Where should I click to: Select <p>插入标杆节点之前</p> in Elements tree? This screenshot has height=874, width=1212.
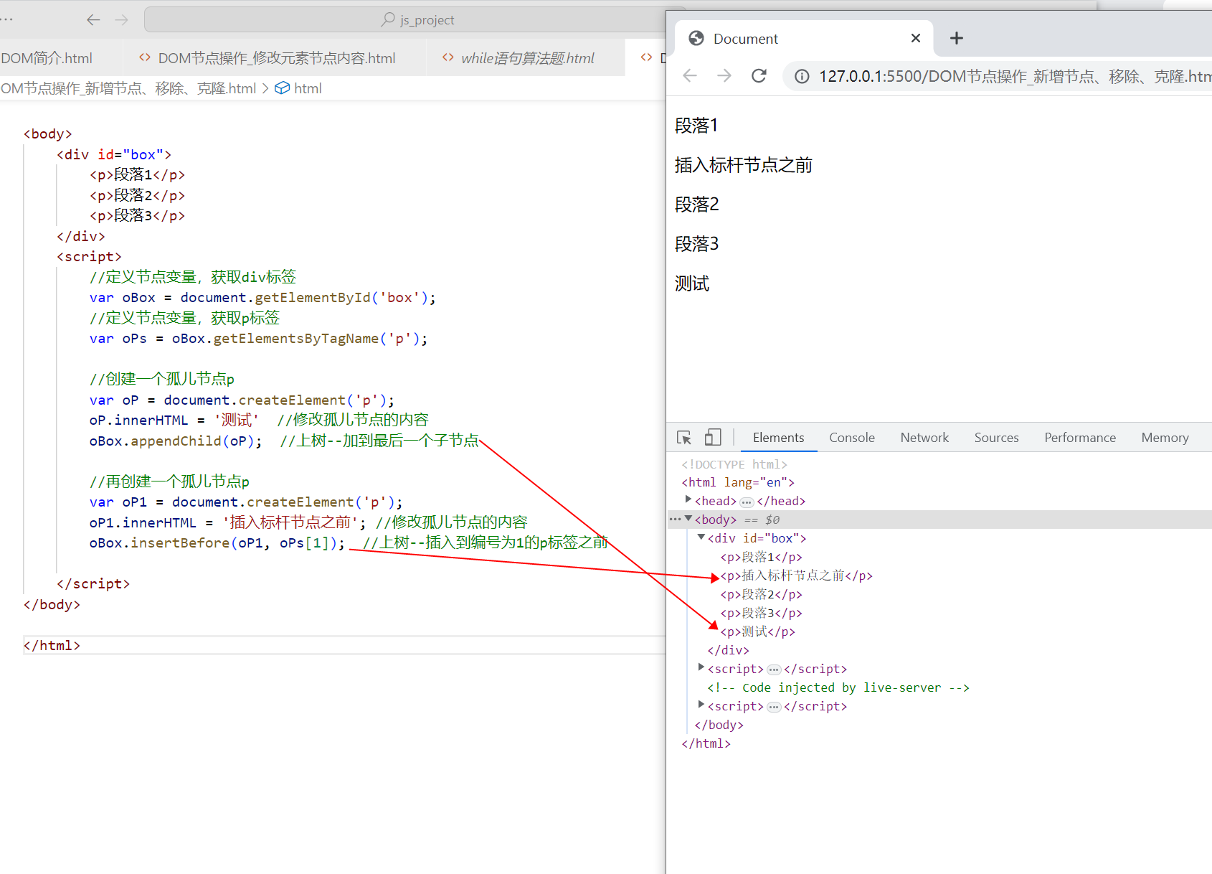pyautogui.click(x=796, y=575)
